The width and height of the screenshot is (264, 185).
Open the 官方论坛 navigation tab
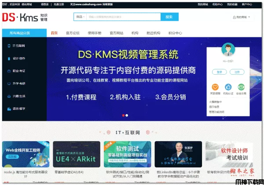(x=73, y=33)
